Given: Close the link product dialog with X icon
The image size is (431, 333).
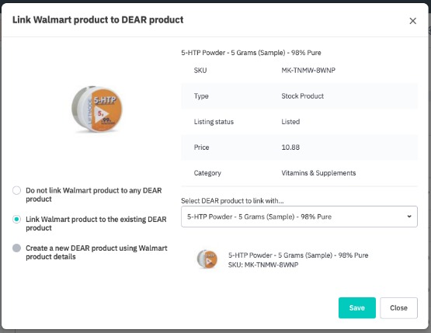Looking at the screenshot, I should click(x=412, y=21).
